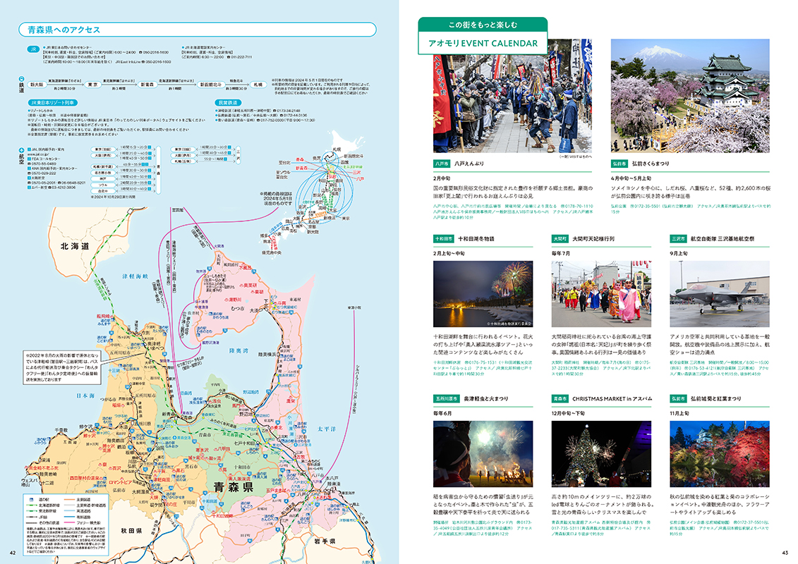This screenshot has width=798, height=564.
Task: Select the JR東日本リゾート列車 label
Action: coord(52,103)
